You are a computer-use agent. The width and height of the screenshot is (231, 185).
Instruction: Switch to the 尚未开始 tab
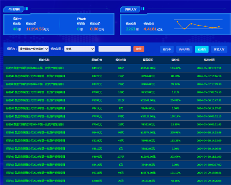pyautogui.click(x=184, y=49)
